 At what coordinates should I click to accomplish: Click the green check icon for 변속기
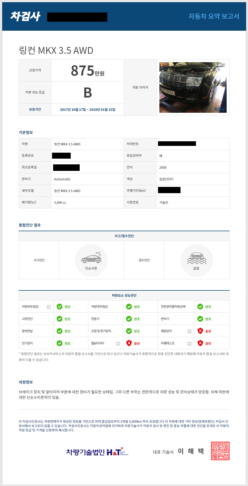(200, 319)
